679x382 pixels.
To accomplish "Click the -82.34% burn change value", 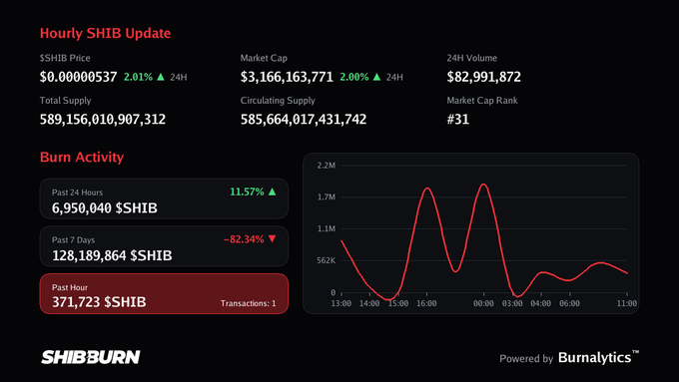I will [244, 239].
